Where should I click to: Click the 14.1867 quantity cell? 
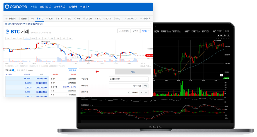pos(28,79)
